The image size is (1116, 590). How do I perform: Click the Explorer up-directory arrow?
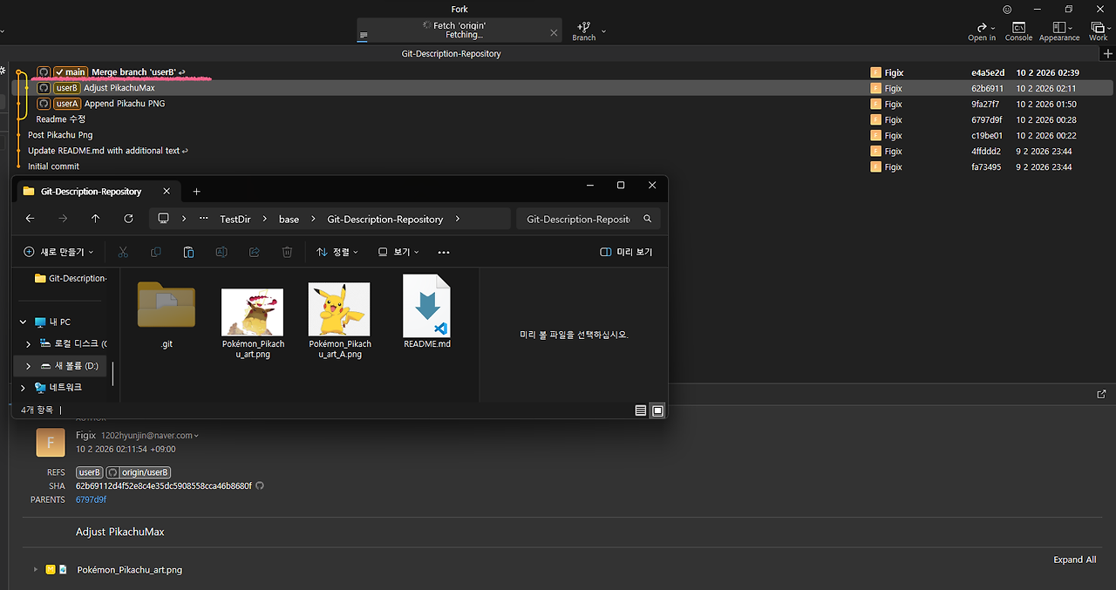point(96,219)
